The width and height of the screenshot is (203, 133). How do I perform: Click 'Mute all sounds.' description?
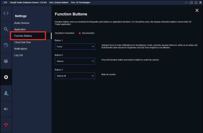[109, 74]
